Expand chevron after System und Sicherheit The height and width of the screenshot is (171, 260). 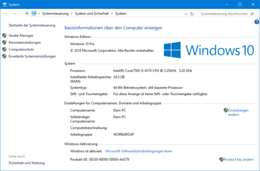point(112,14)
